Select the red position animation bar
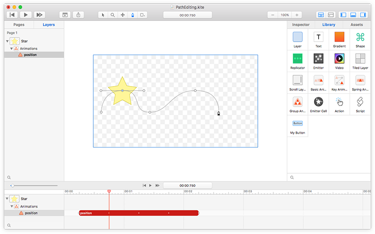Image resolution: width=375 pixels, height=234 pixels. coord(139,213)
